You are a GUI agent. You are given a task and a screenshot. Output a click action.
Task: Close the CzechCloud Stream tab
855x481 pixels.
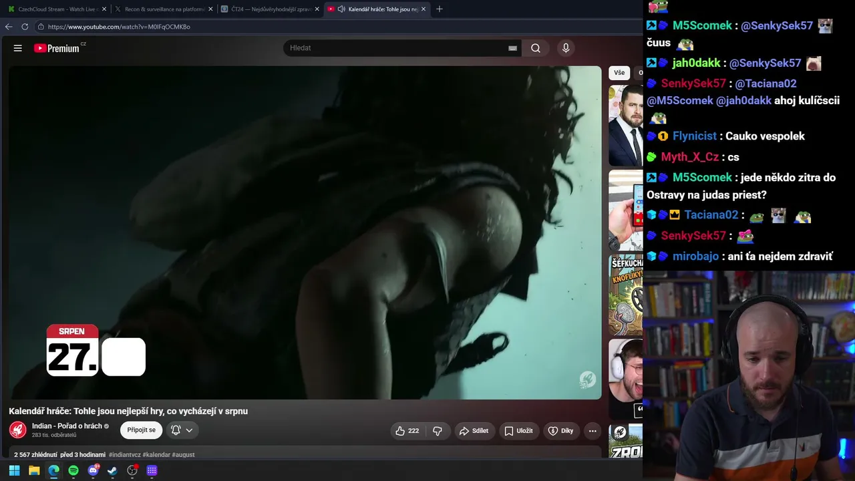point(104,9)
